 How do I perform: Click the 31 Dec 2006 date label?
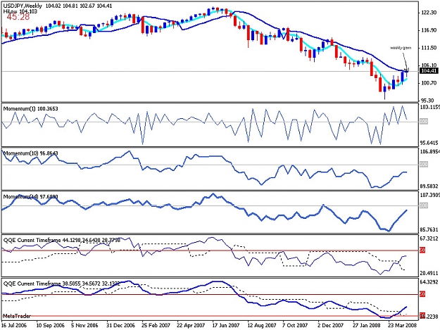[x=120, y=325]
